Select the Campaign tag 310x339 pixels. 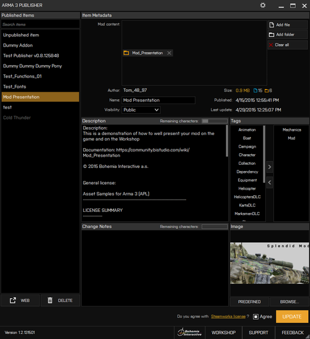pos(247,147)
